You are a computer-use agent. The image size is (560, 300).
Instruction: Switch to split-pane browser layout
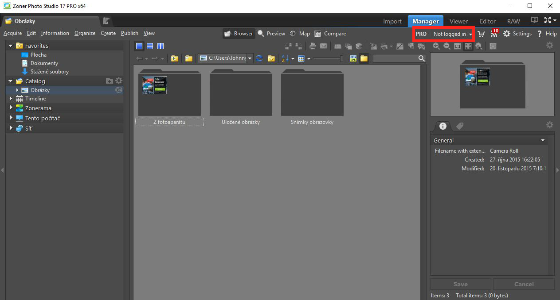160,46
